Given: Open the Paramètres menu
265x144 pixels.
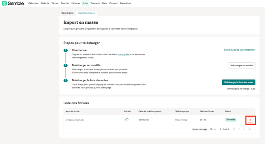Looking at the screenshot, I should pyautogui.click(x=125, y=3).
